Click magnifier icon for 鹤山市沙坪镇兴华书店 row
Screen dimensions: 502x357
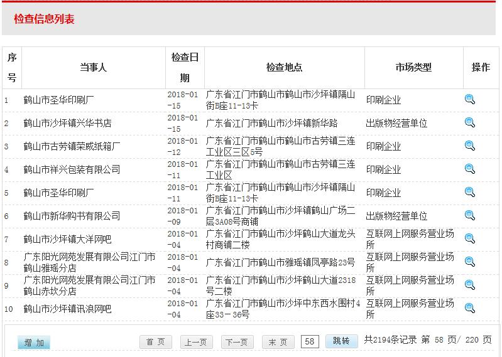point(469,122)
